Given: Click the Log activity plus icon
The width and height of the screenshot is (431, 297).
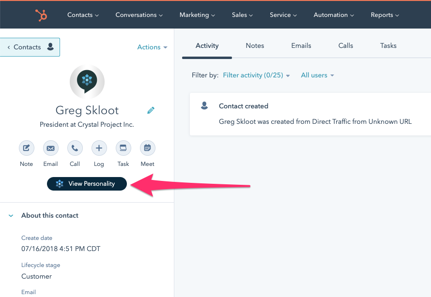Looking at the screenshot, I should point(99,148).
